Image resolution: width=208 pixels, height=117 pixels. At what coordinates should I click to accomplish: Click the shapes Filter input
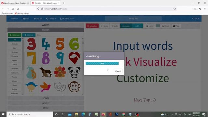pos(60,35)
